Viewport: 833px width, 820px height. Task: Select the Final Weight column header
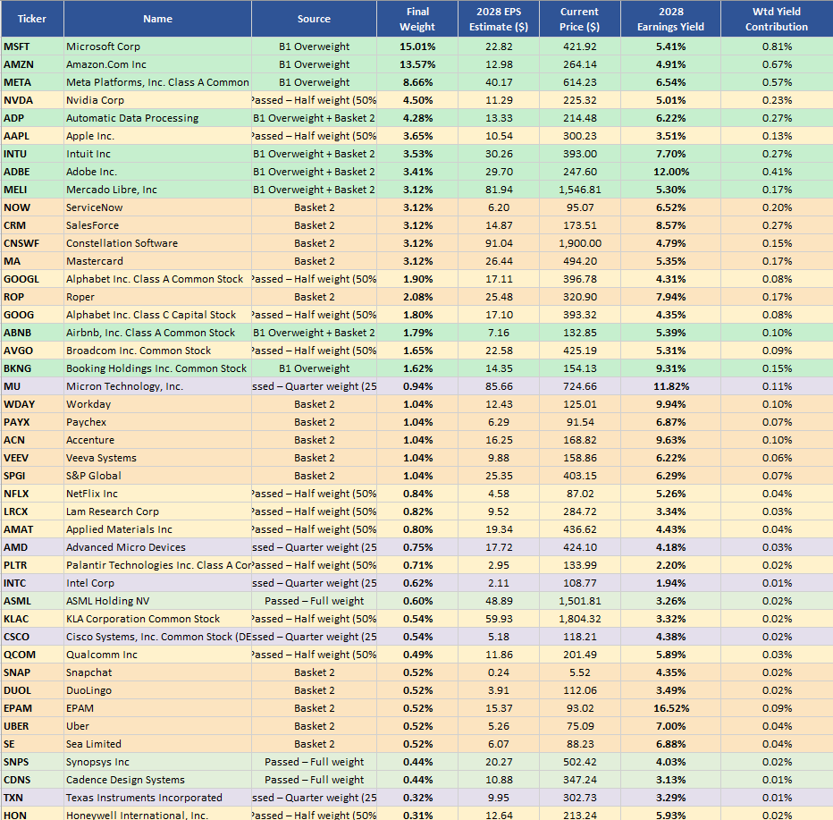[417, 19]
